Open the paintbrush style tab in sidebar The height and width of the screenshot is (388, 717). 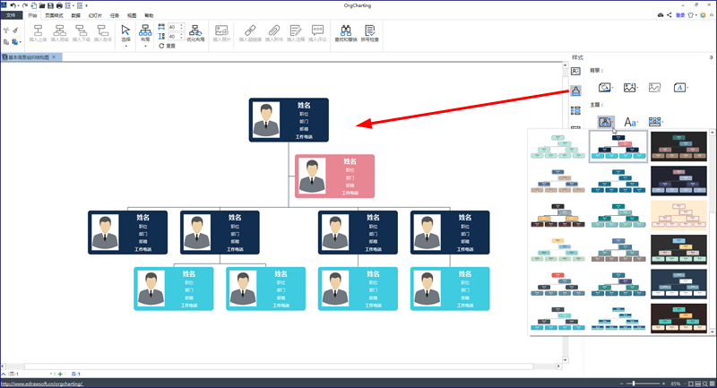point(575,91)
